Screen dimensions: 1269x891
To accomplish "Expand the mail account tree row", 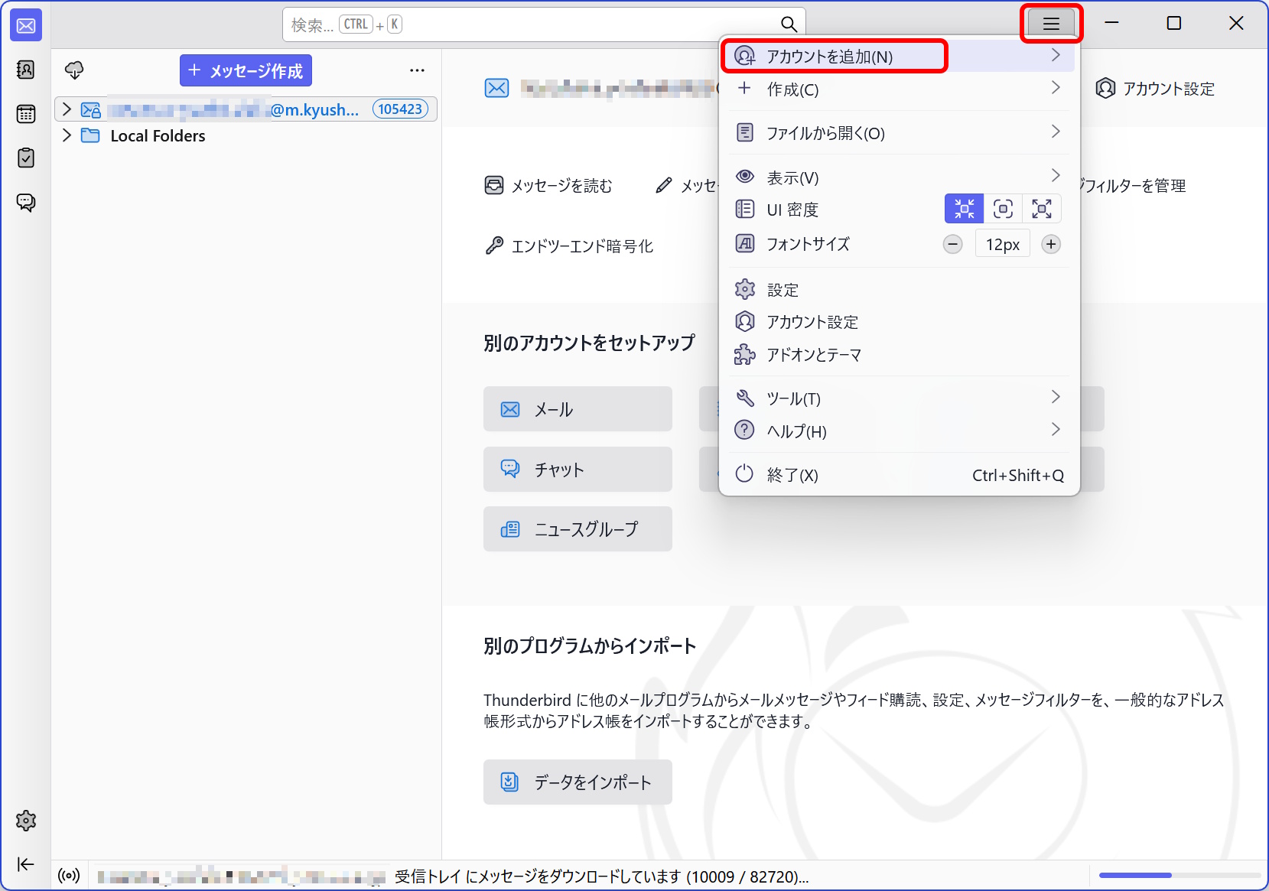I will (x=67, y=109).
